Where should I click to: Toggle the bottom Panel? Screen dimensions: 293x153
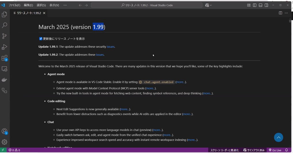[x=261, y=5]
